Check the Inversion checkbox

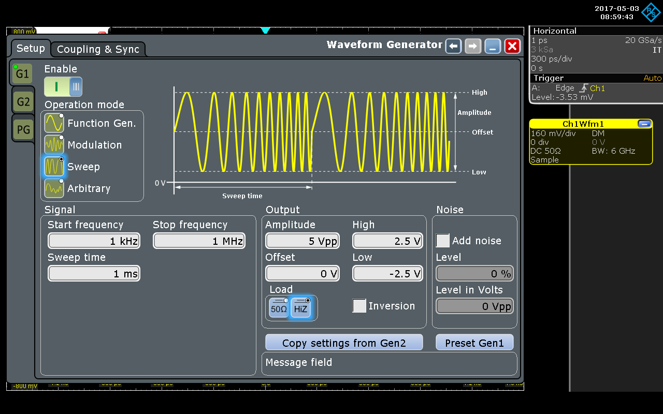[359, 306]
